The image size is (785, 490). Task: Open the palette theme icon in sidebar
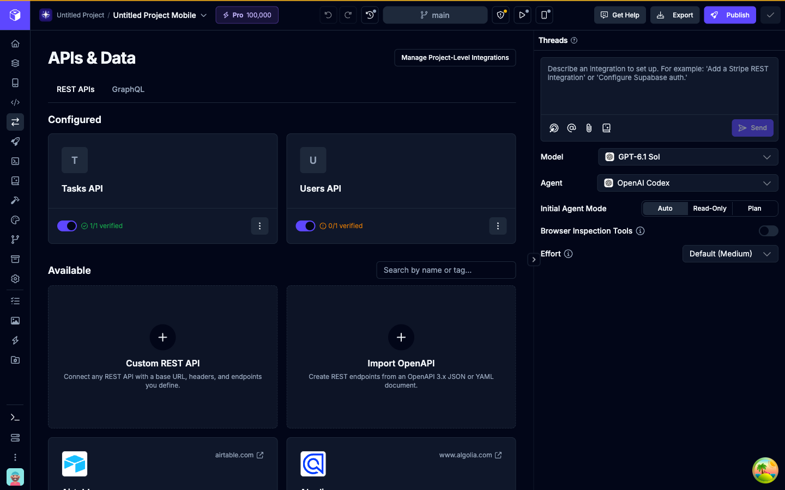tap(15, 220)
